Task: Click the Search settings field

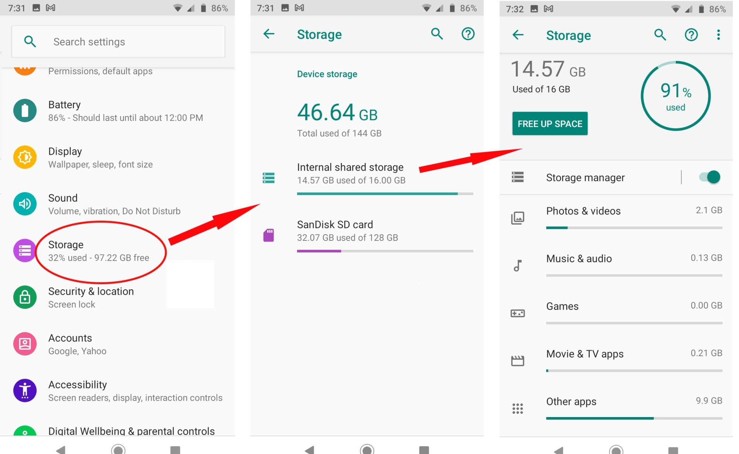Action: coord(118,42)
